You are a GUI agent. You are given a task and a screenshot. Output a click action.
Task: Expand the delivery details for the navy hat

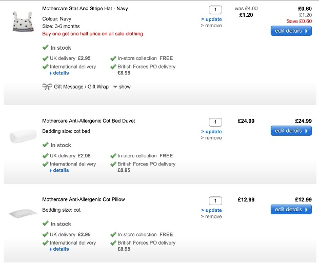pyautogui.click(x=60, y=73)
